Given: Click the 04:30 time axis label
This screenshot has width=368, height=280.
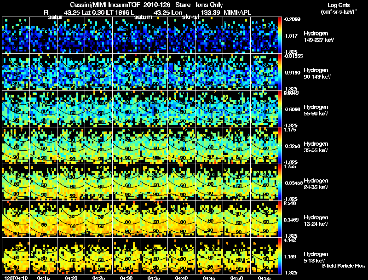Looking at the screenshot, I should pyautogui.click(x=126, y=278).
